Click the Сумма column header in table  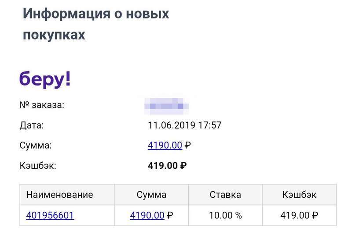pos(151,195)
